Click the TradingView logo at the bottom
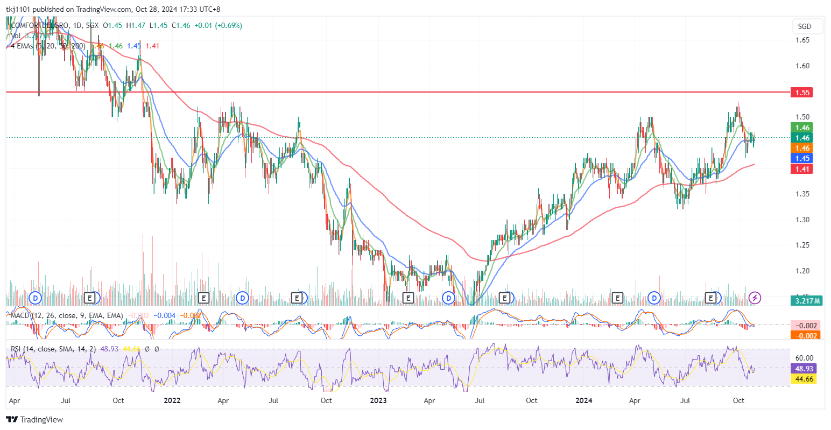 click(x=35, y=419)
